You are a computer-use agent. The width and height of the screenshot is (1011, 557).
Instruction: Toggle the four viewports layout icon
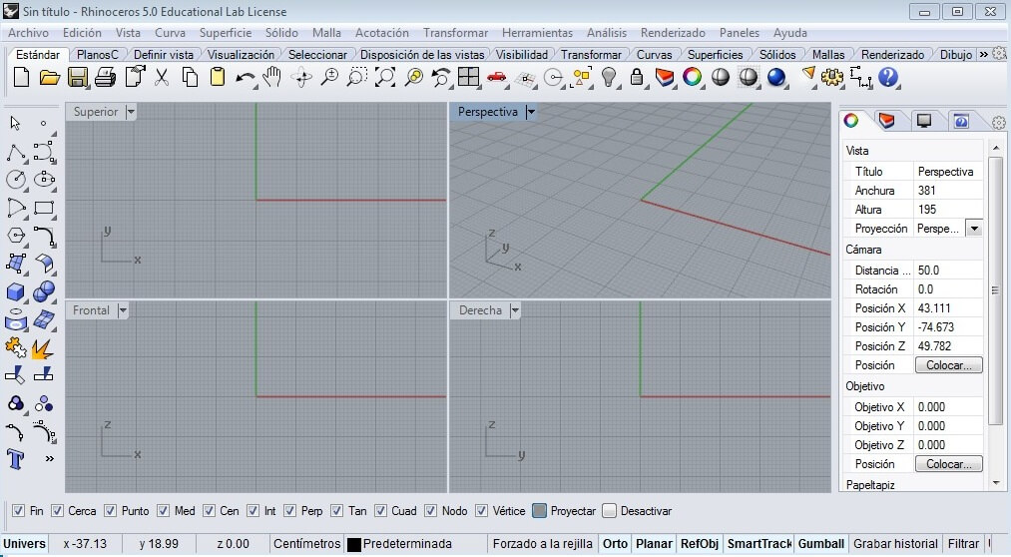click(469, 78)
